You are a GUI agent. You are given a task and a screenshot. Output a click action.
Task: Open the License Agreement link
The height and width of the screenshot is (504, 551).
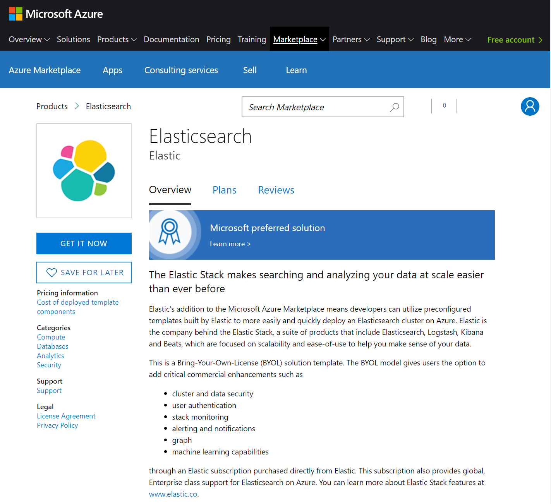point(66,416)
